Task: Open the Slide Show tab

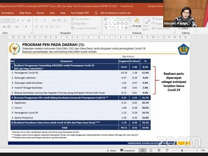Action: point(25,13)
